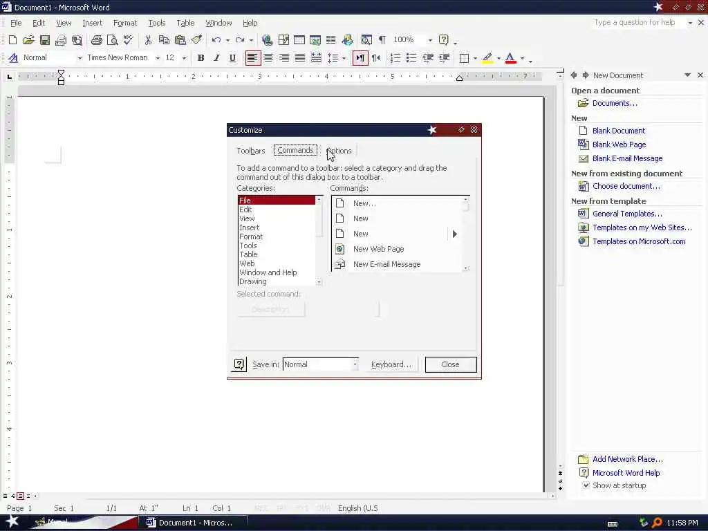Screen dimensions: 708x531
Task: Click the Tables and Borders icon
Action: (283, 40)
